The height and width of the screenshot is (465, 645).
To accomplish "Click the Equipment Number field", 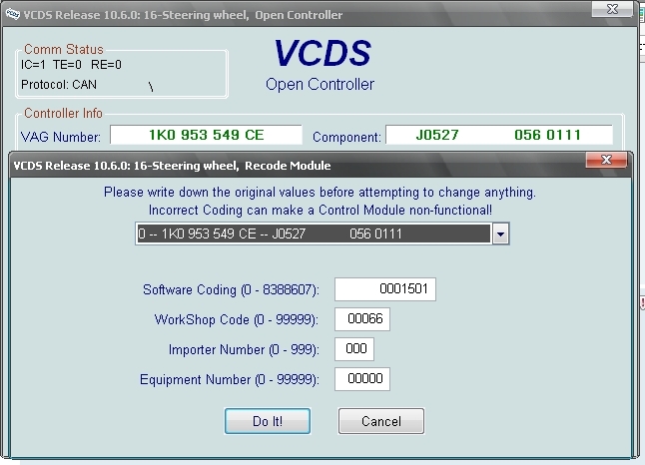I will (x=362, y=378).
